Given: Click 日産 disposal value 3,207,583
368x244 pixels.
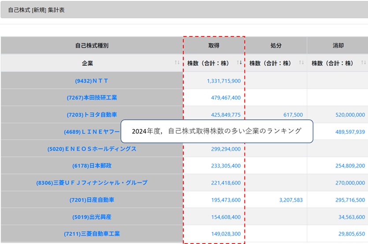Looking at the screenshot, I should (291, 200).
